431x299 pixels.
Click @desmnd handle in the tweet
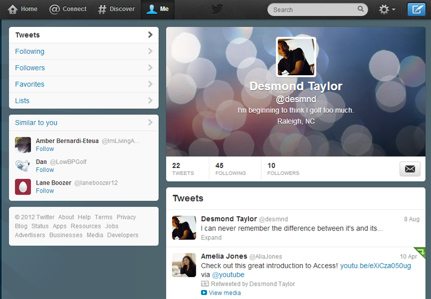click(273, 219)
